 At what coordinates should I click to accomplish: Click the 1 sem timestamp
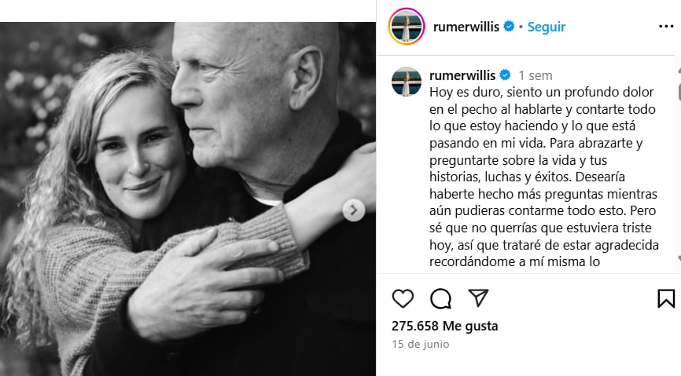(535, 76)
